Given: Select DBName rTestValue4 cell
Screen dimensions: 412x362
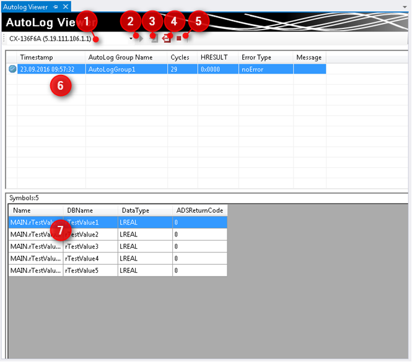Looking at the screenshot, I should coord(90,258).
